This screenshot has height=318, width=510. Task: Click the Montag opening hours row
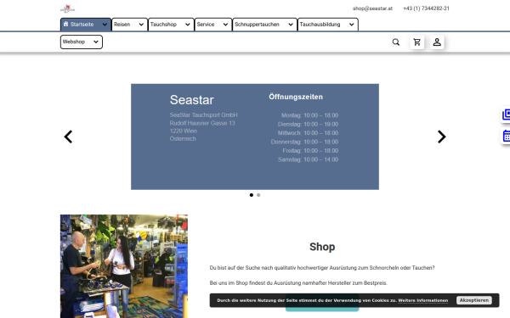click(309, 115)
